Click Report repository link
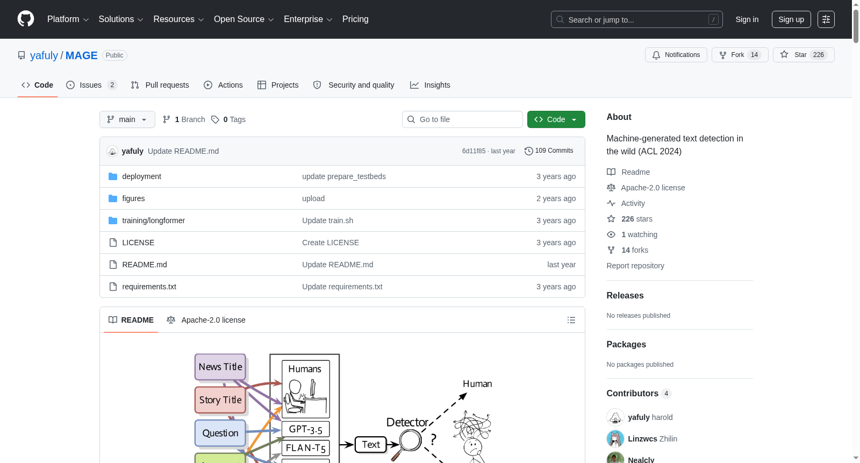The width and height of the screenshot is (860, 463). click(x=635, y=266)
